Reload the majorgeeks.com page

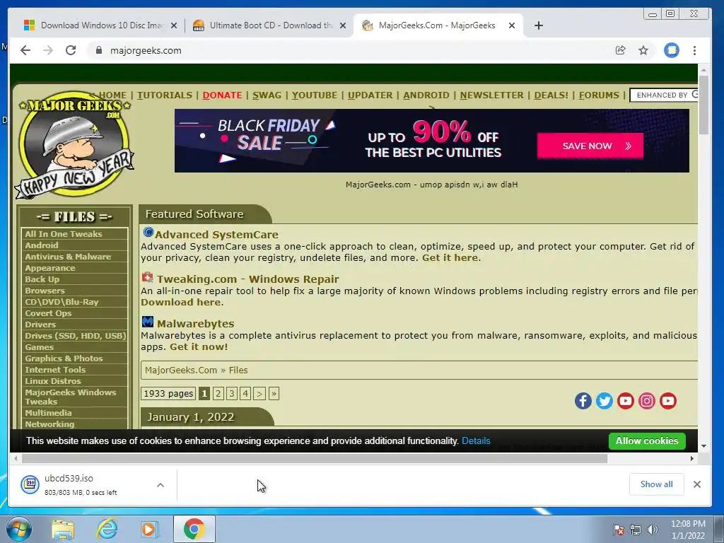[71, 50]
